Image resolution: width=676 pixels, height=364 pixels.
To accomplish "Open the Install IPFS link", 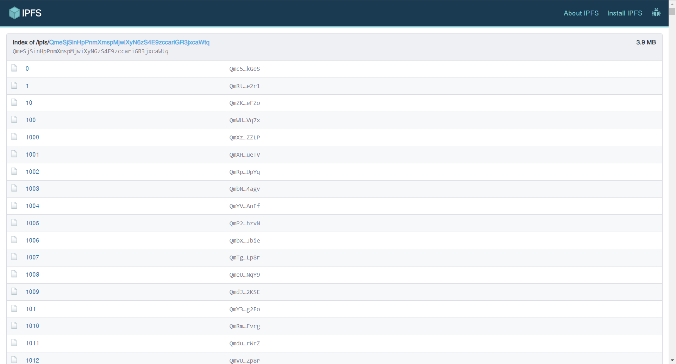I will pos(625,13).
